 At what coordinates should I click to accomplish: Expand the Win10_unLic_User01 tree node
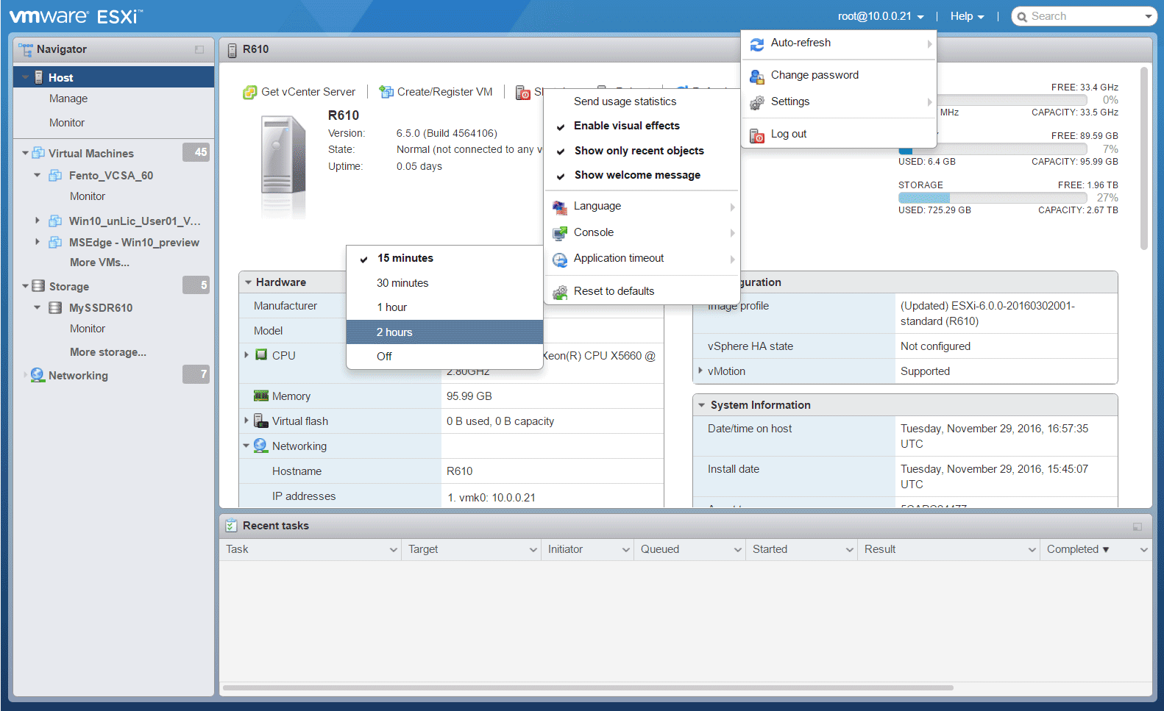[37, 220]
